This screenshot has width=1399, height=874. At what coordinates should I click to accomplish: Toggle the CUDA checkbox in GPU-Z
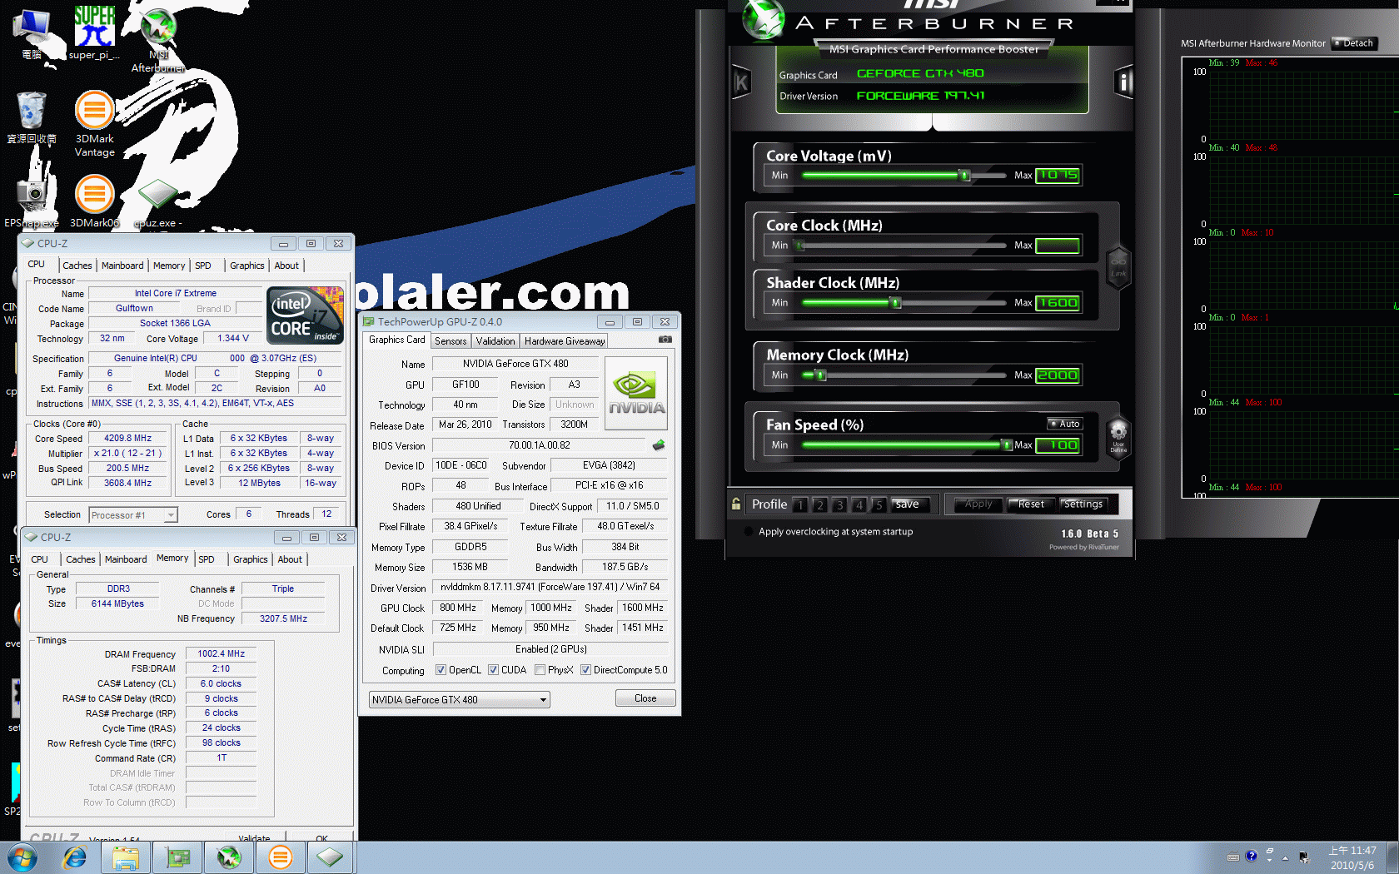(x=493, y=670)
